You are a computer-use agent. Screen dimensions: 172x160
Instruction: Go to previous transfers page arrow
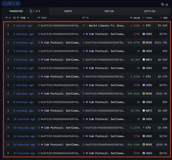27,11
